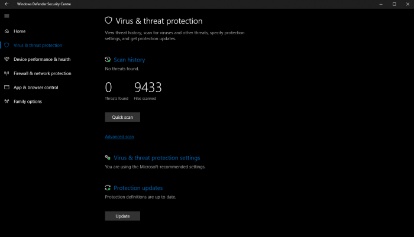
Task: Click the Firewall & network protection icon
Action: tap(7, 74)
